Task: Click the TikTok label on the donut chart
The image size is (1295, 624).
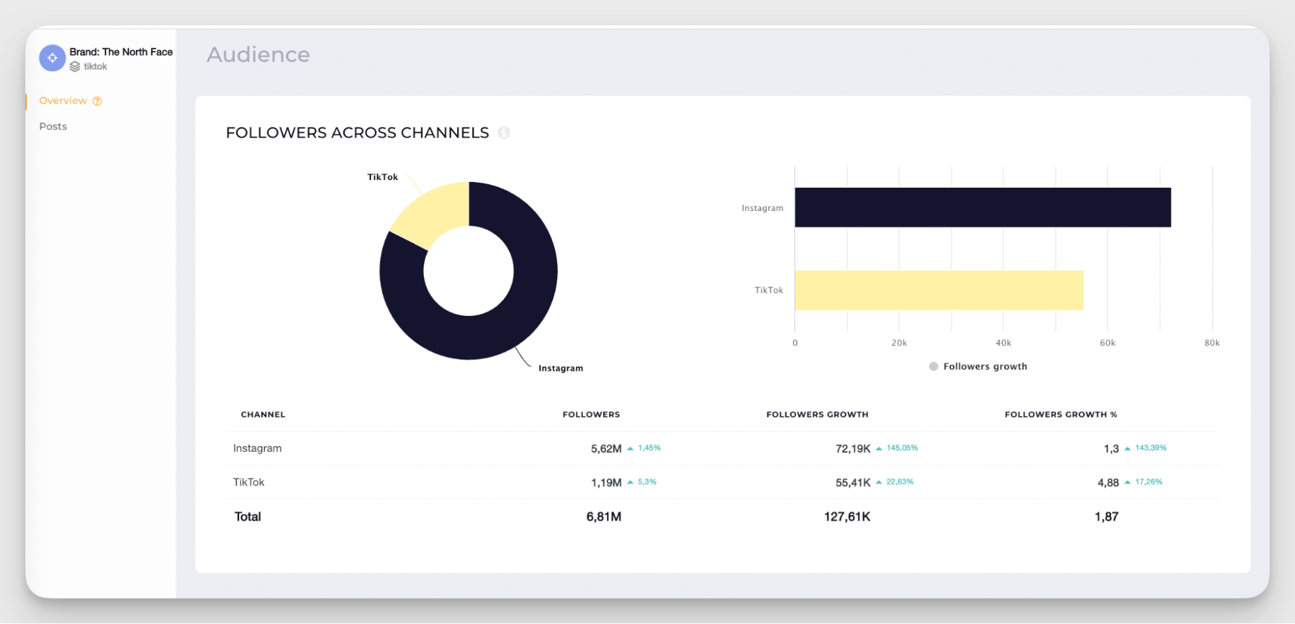Action: 382,176
